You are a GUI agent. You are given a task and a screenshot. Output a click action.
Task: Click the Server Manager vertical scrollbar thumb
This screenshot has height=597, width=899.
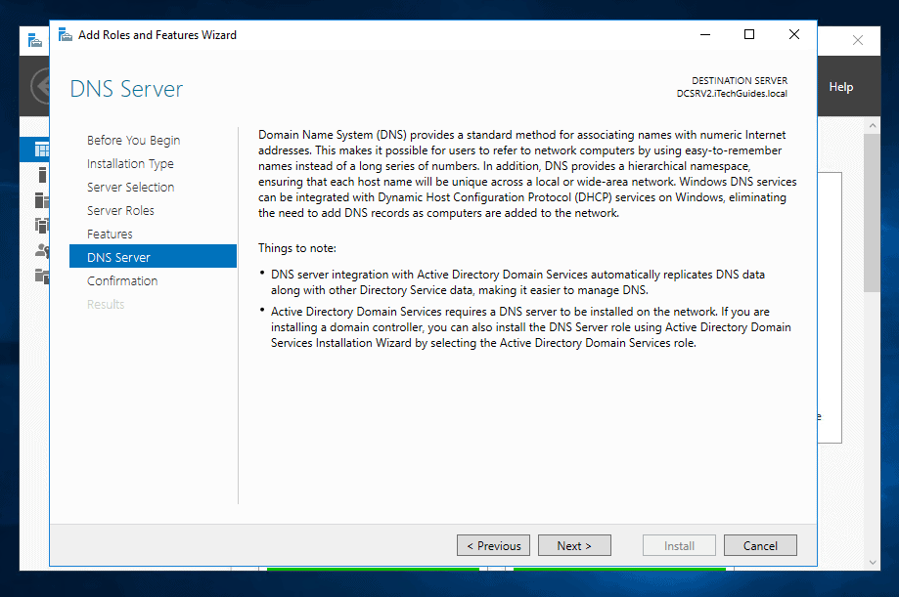pos(872,213)
